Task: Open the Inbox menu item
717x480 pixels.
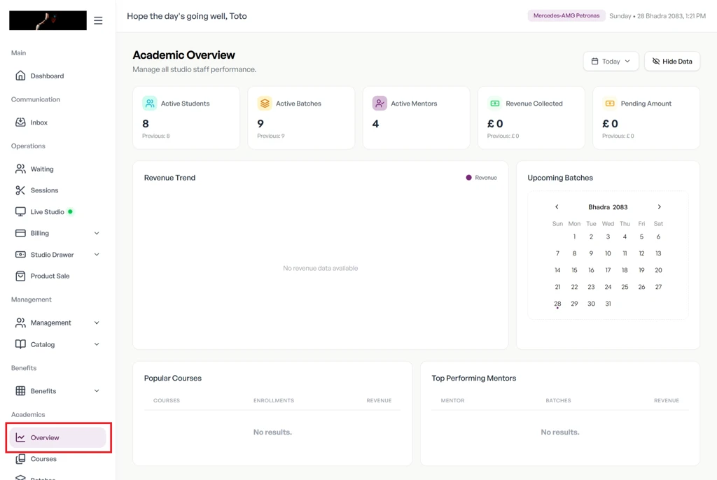Action: point(57,122)
